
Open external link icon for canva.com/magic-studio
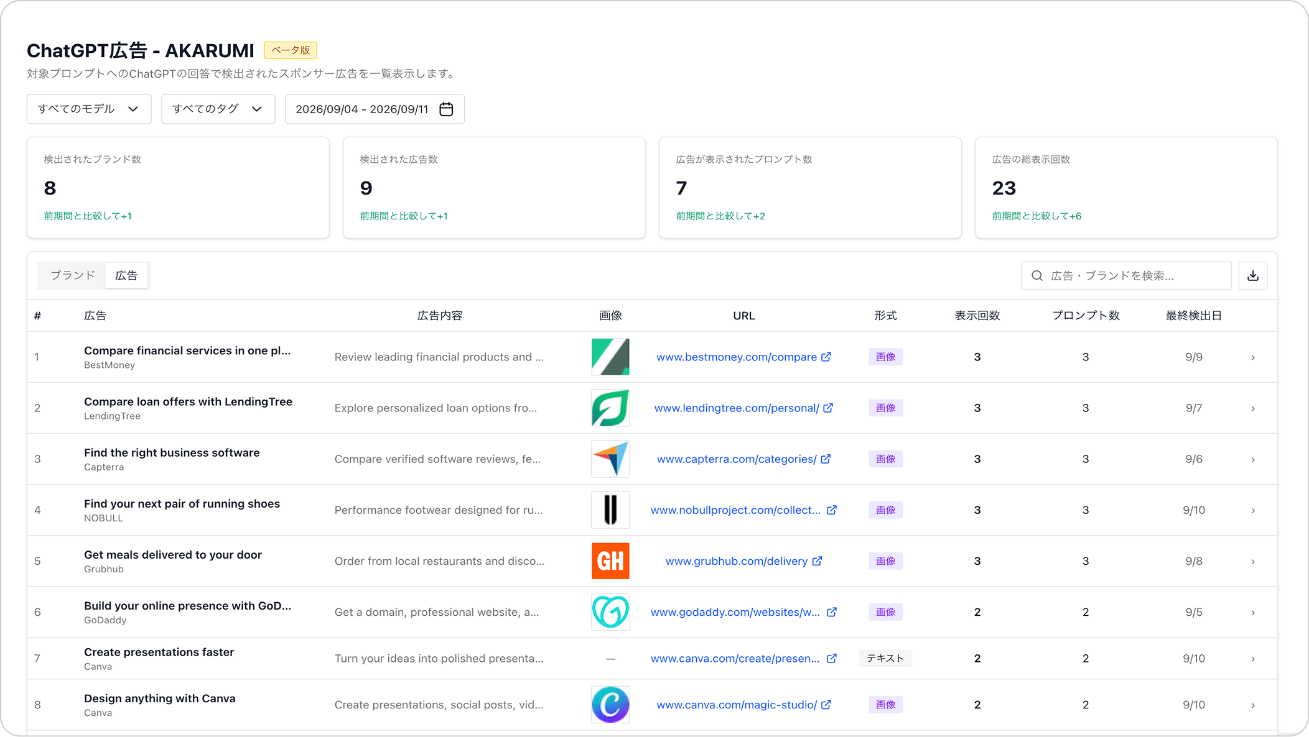click(826, 705)
